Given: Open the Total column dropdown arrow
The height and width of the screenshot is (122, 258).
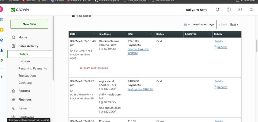Looking at the screenshot, I should 151,34.
